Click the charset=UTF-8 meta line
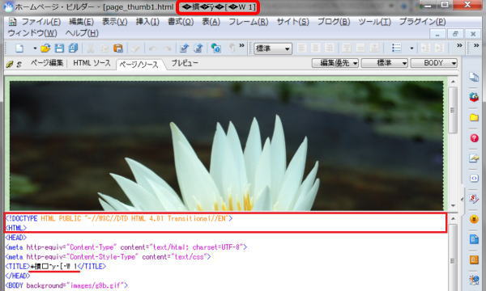The width and height of the screenshot is (486, 291). pos(126,247)
